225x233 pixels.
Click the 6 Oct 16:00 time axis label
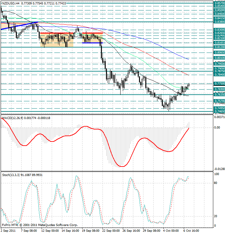[x=191, y=230]
